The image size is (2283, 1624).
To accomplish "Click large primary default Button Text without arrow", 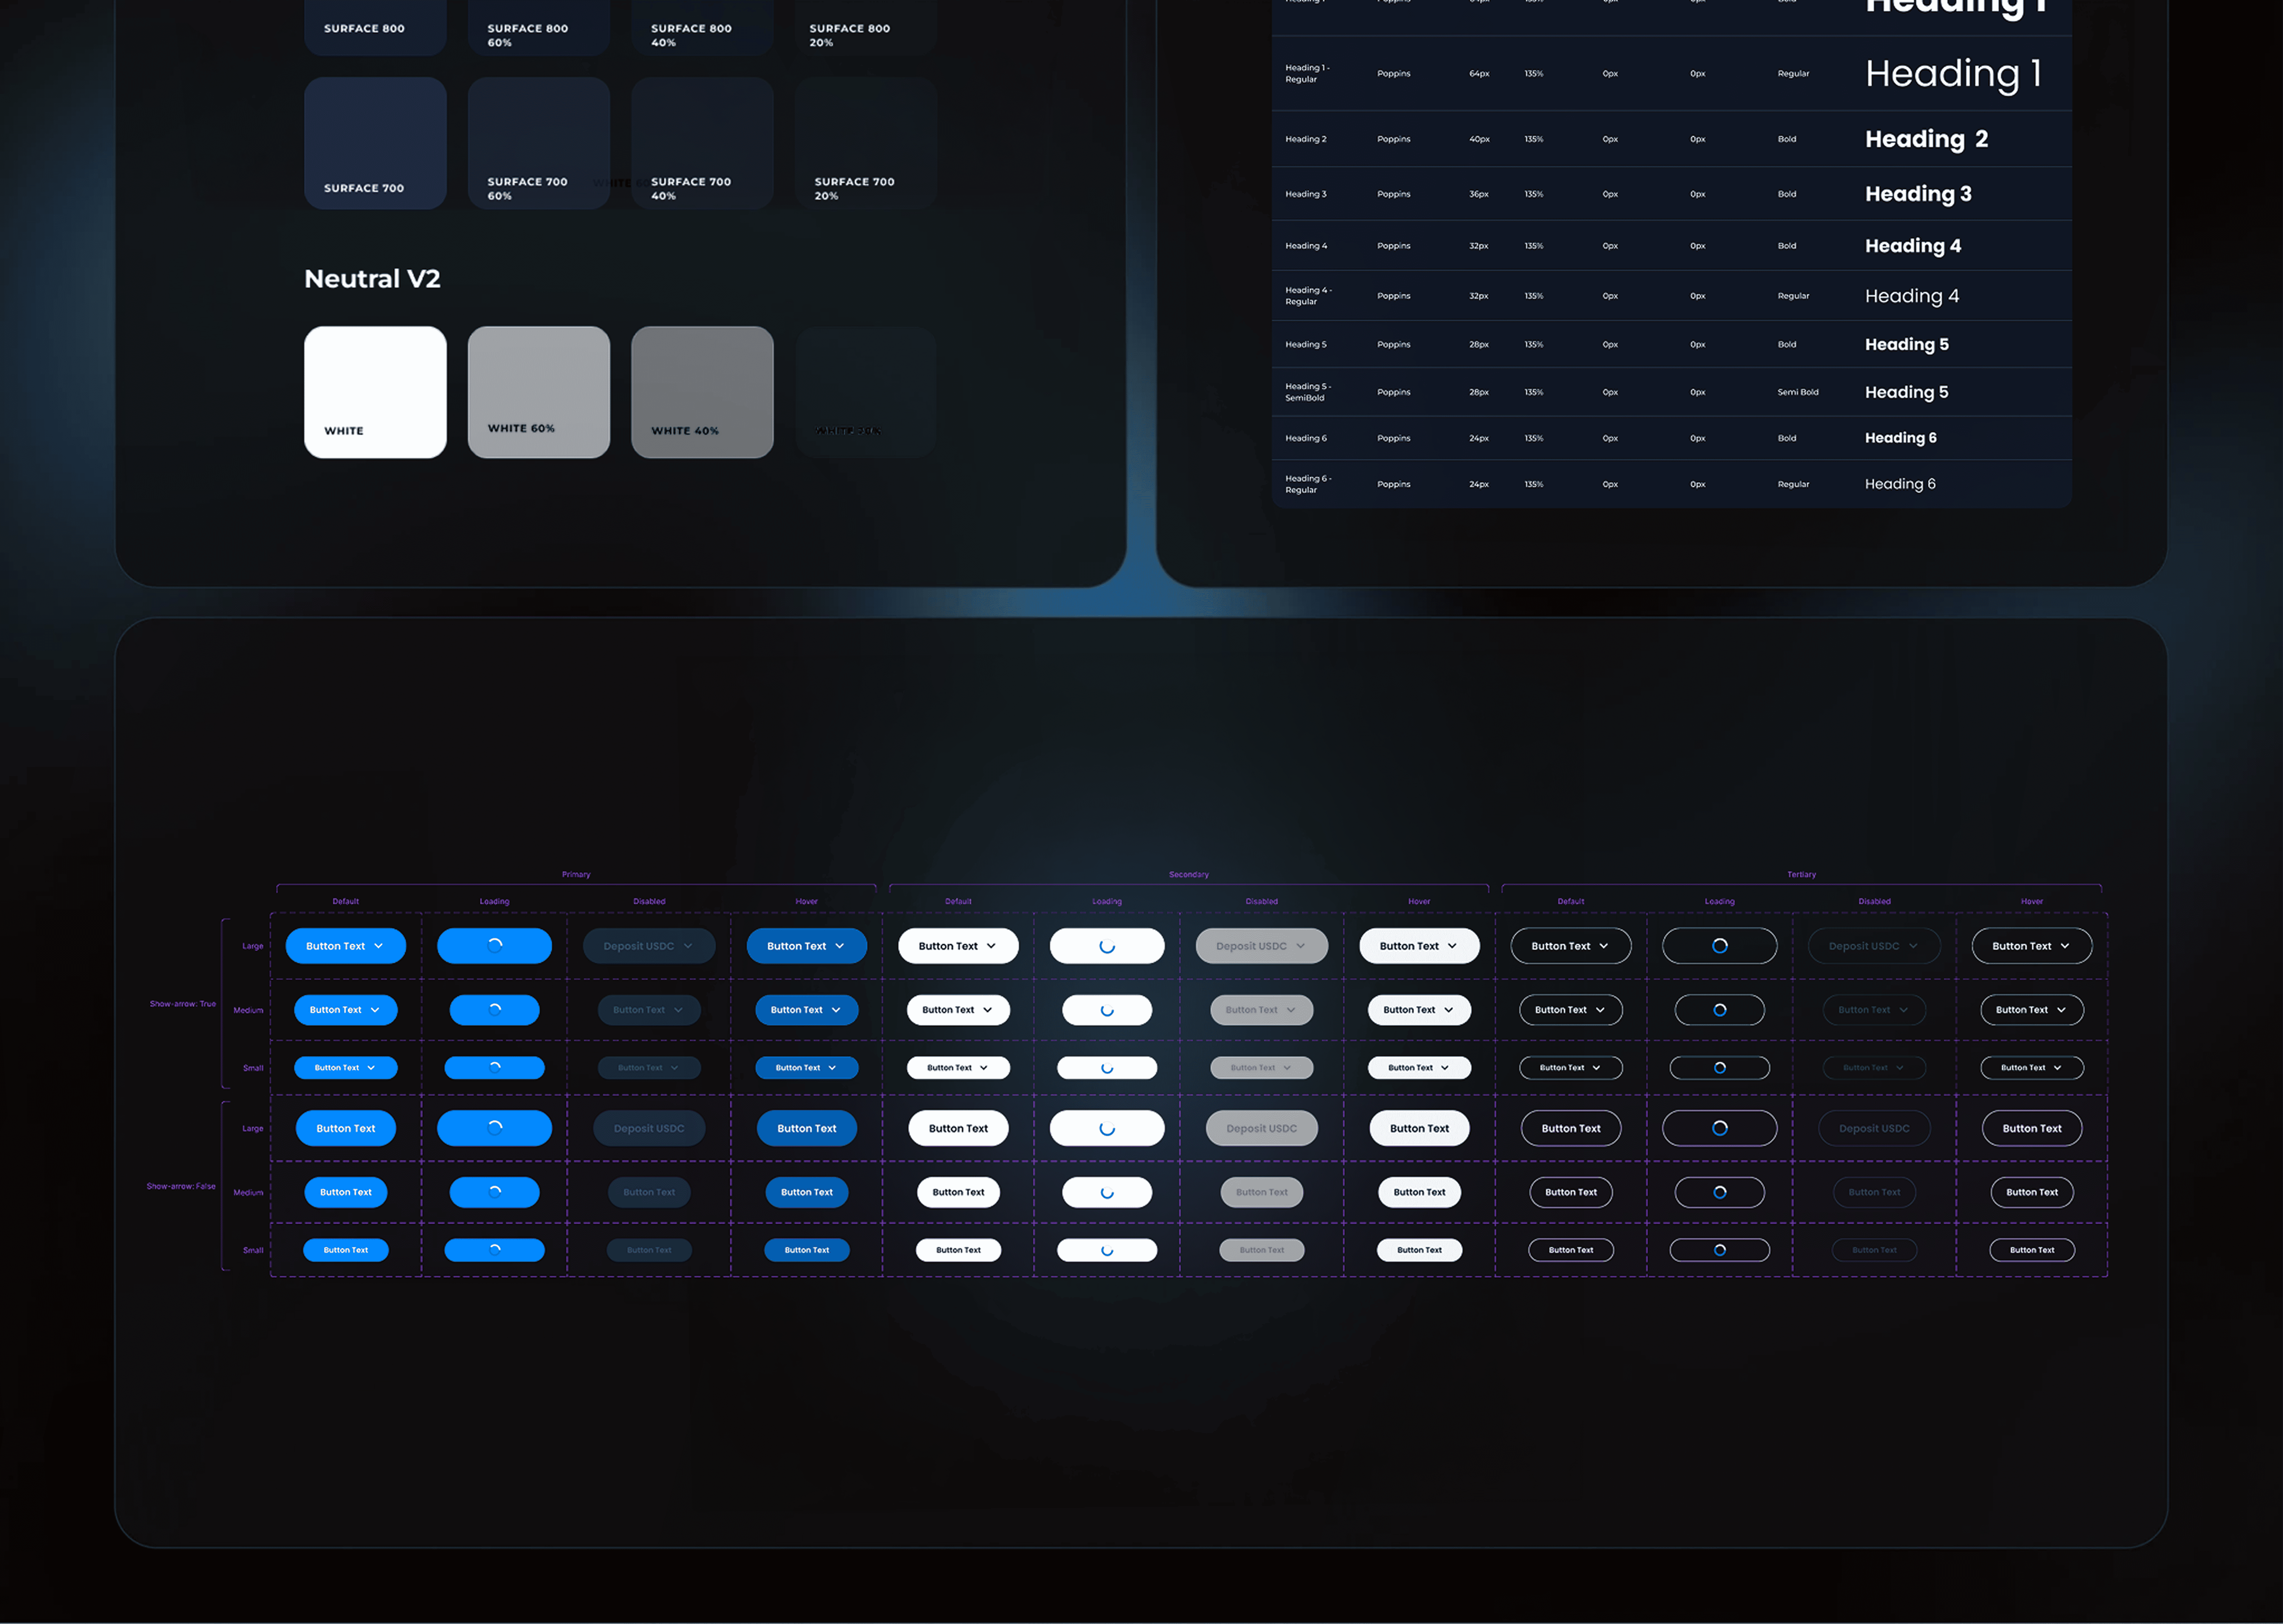I will point(346,1128).
